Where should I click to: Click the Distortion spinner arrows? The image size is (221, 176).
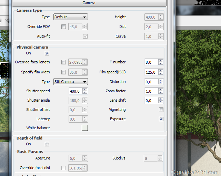161,82
